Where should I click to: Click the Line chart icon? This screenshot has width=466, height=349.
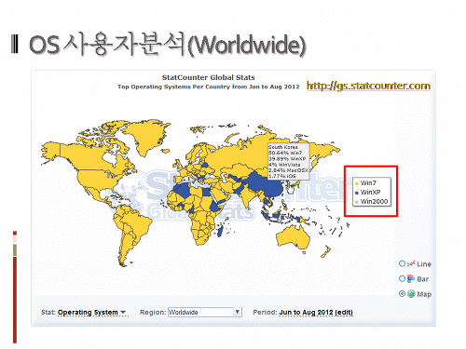(x=411, y=263)
